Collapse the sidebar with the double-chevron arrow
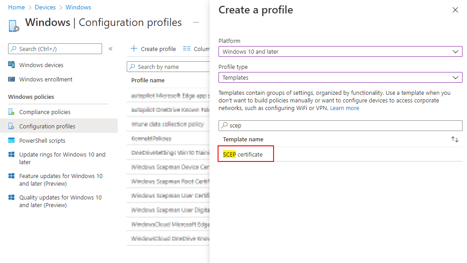This screenshot has width=467, height=263. [111, 49]
